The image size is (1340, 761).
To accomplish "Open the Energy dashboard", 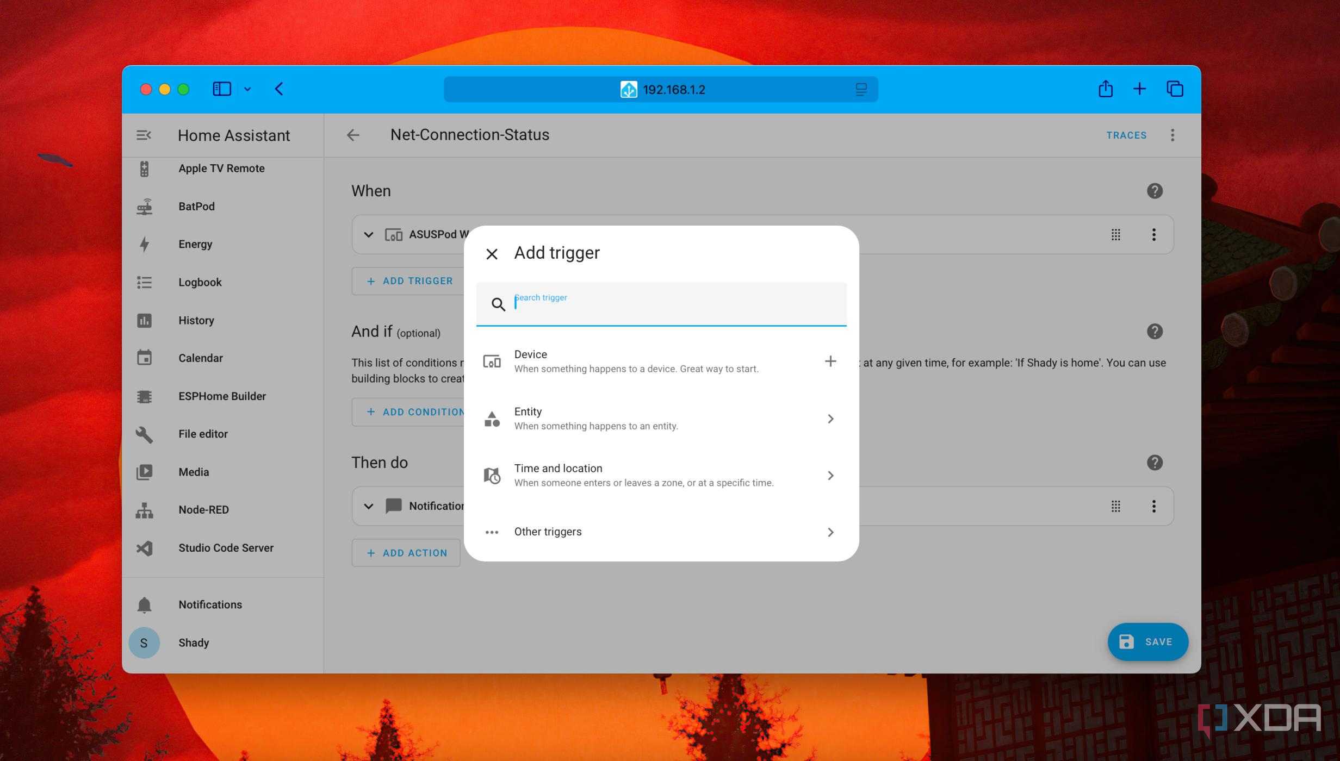I will (x=223, y=245).
